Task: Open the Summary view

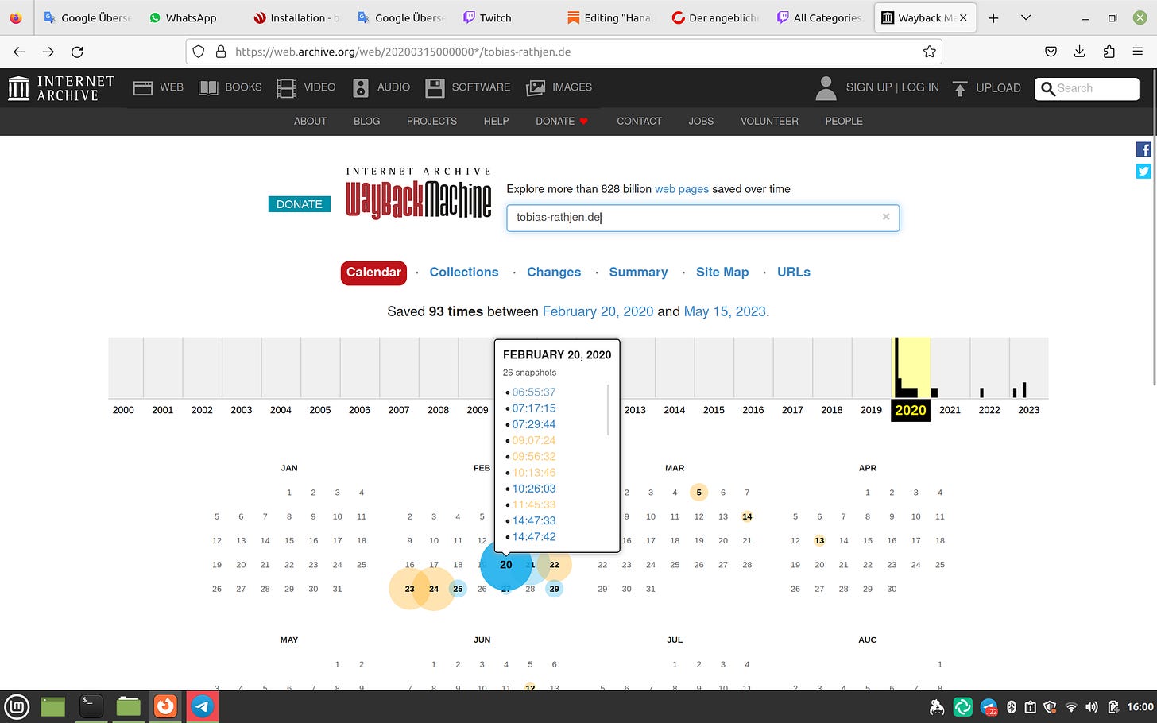Action: [638, 272]
